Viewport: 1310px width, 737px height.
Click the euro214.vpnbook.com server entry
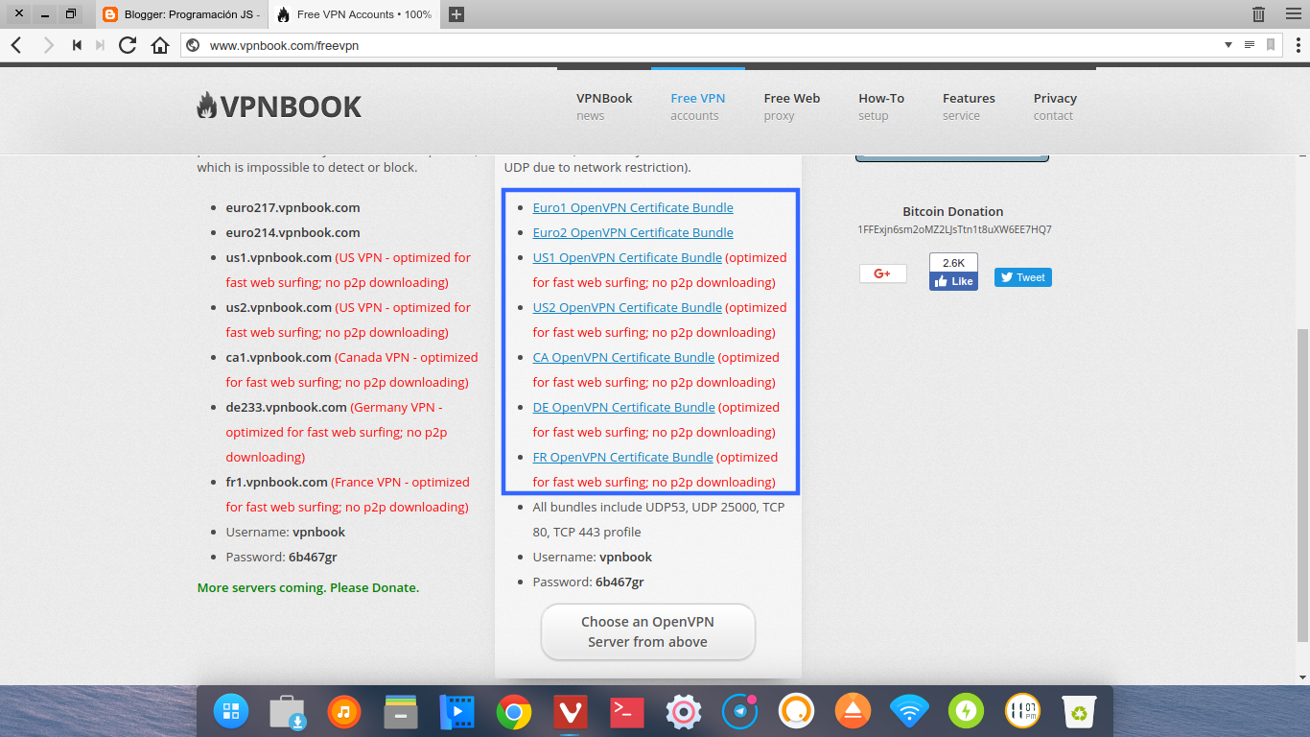293,232
